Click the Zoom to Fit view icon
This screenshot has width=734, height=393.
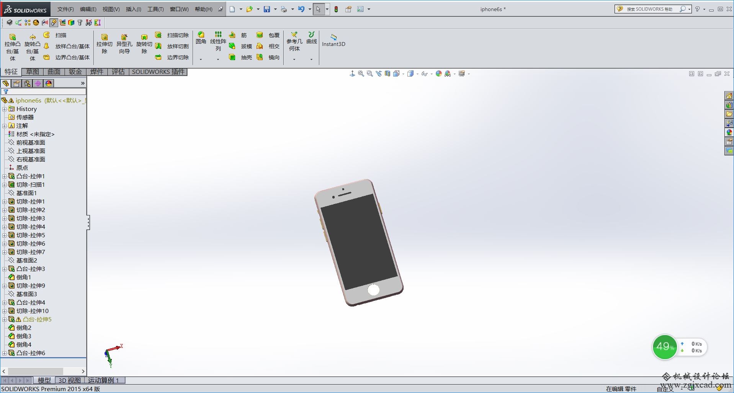(x=361, y=73)
